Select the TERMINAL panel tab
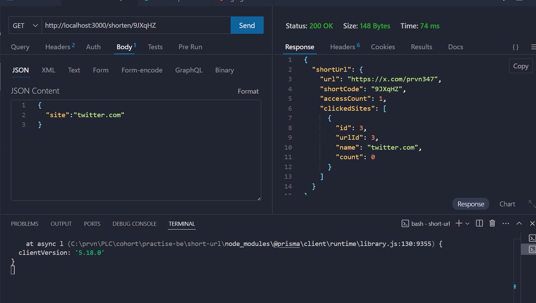The height and width of the screenshot is (303, 536). coord(182,224)
